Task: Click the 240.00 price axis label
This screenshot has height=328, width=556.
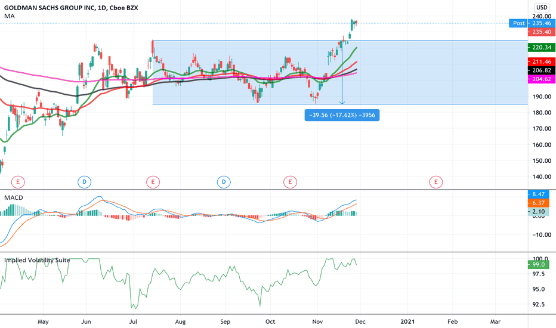Action: click(542, 16)
